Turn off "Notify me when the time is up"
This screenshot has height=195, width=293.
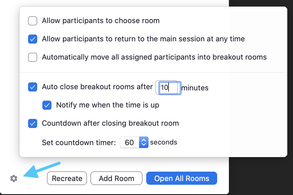[47, 105]
